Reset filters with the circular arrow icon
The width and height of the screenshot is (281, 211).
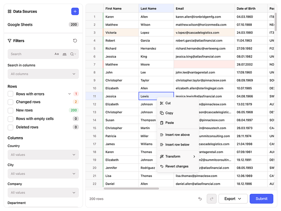click(75, 41)
